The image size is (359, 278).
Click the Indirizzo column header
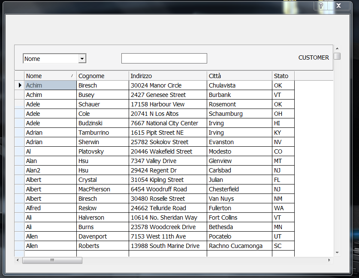point(168,76)
